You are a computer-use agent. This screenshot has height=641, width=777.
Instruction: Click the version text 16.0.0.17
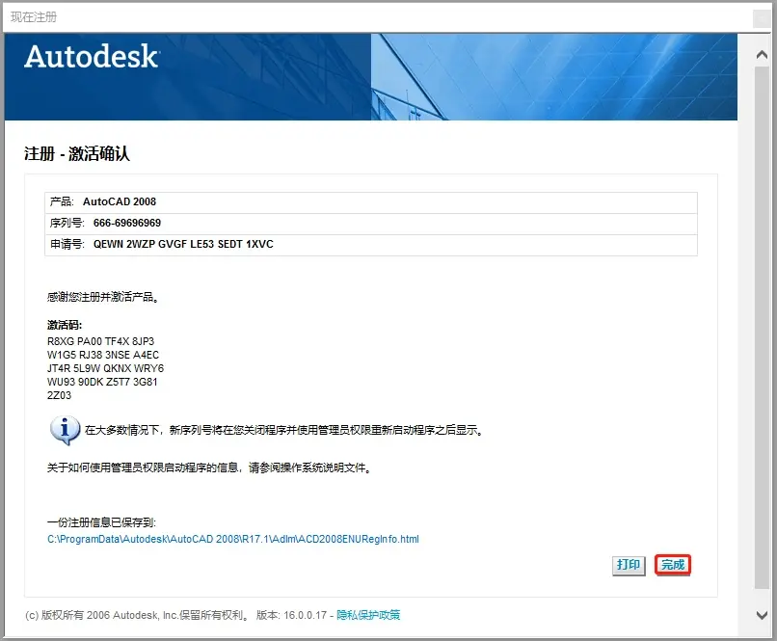point(305,615)
